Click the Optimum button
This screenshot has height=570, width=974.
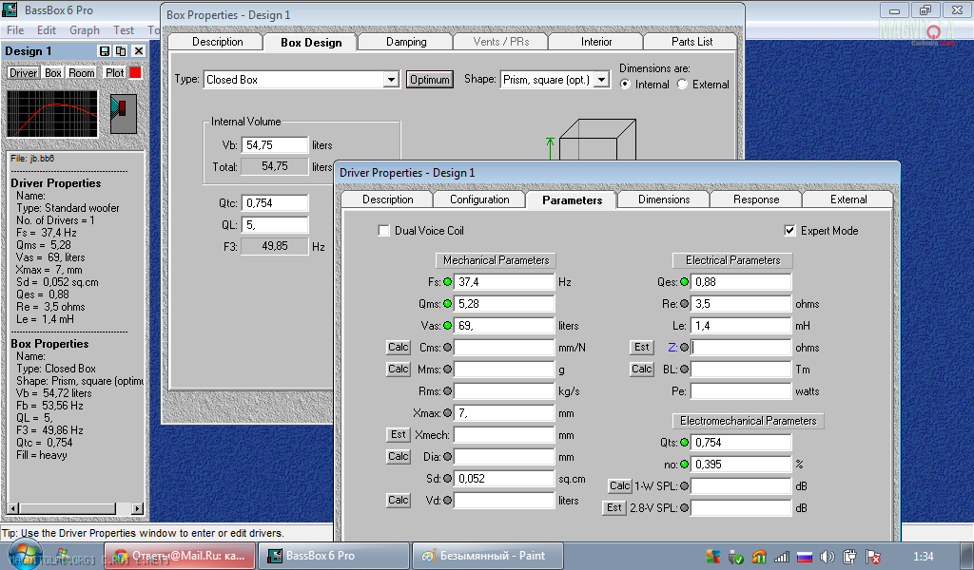tap(430, 80)
